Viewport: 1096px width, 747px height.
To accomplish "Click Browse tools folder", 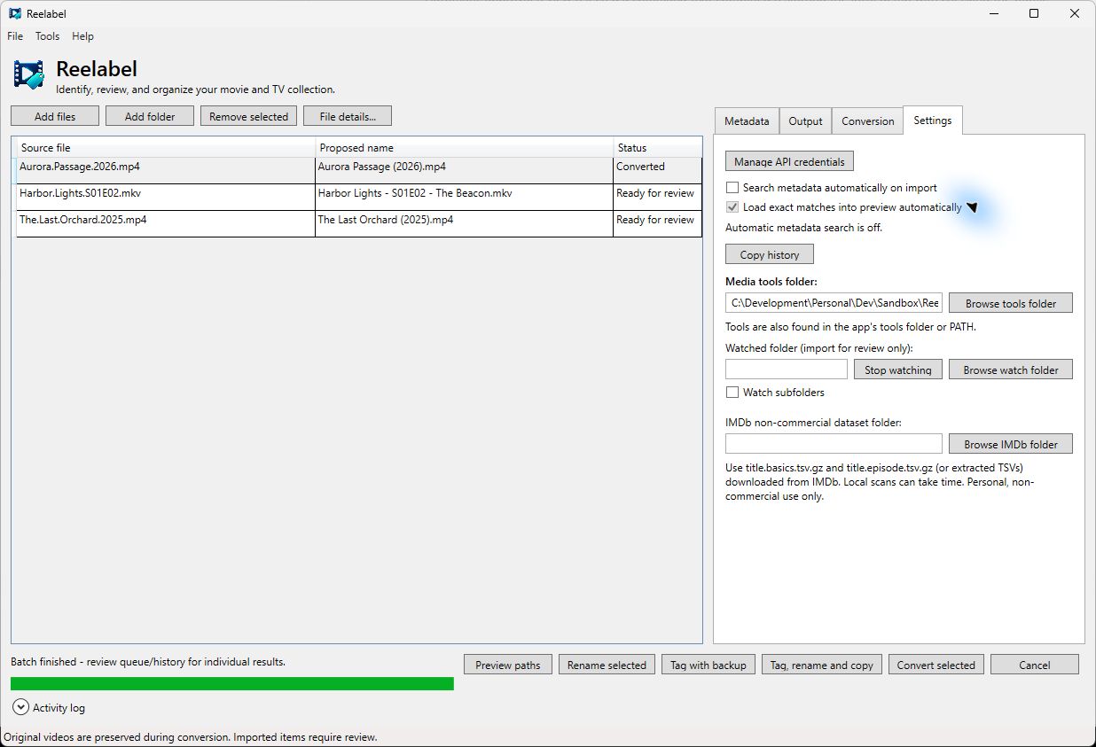I will click(1011, 303).
